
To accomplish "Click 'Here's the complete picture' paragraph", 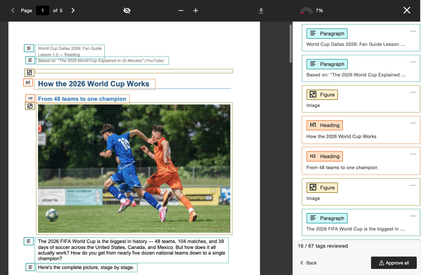I will tap(86, 267).
